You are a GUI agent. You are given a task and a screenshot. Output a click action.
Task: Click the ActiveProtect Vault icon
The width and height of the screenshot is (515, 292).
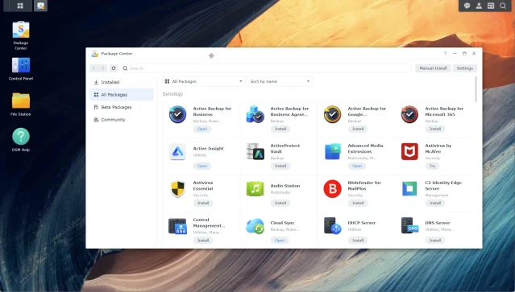255,151
